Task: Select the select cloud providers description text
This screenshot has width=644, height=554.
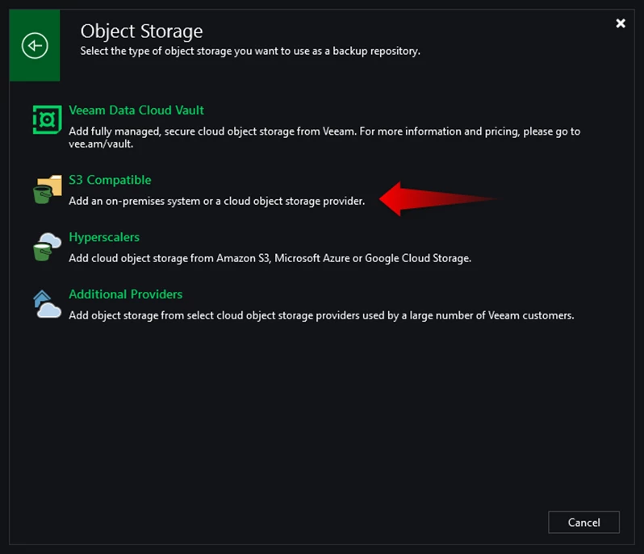Action: (321, 315)
